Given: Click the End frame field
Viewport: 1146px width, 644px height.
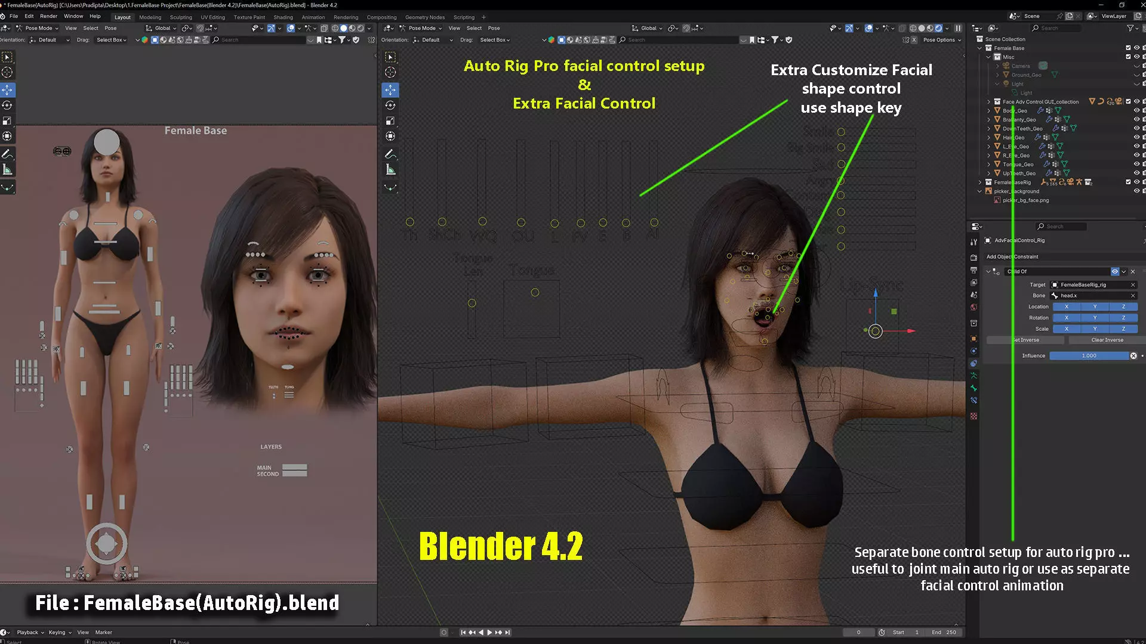Looking at the screenshot, I should coord(944,633).
